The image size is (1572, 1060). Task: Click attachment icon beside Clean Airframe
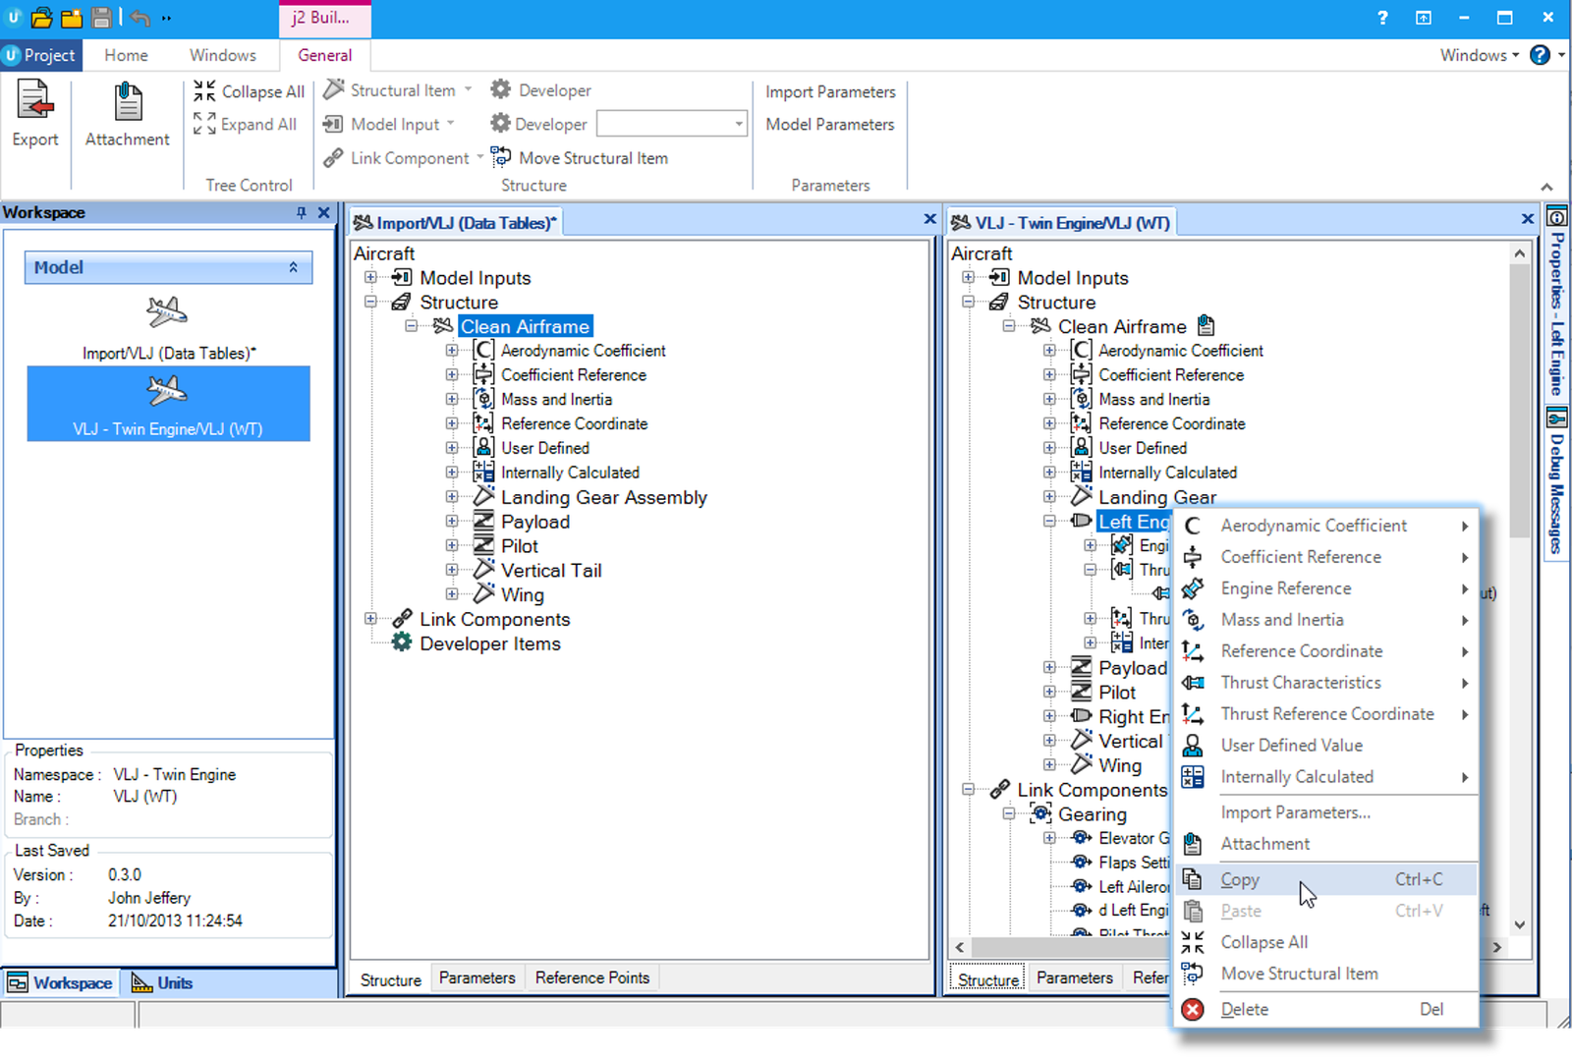tap(1207, 326)
